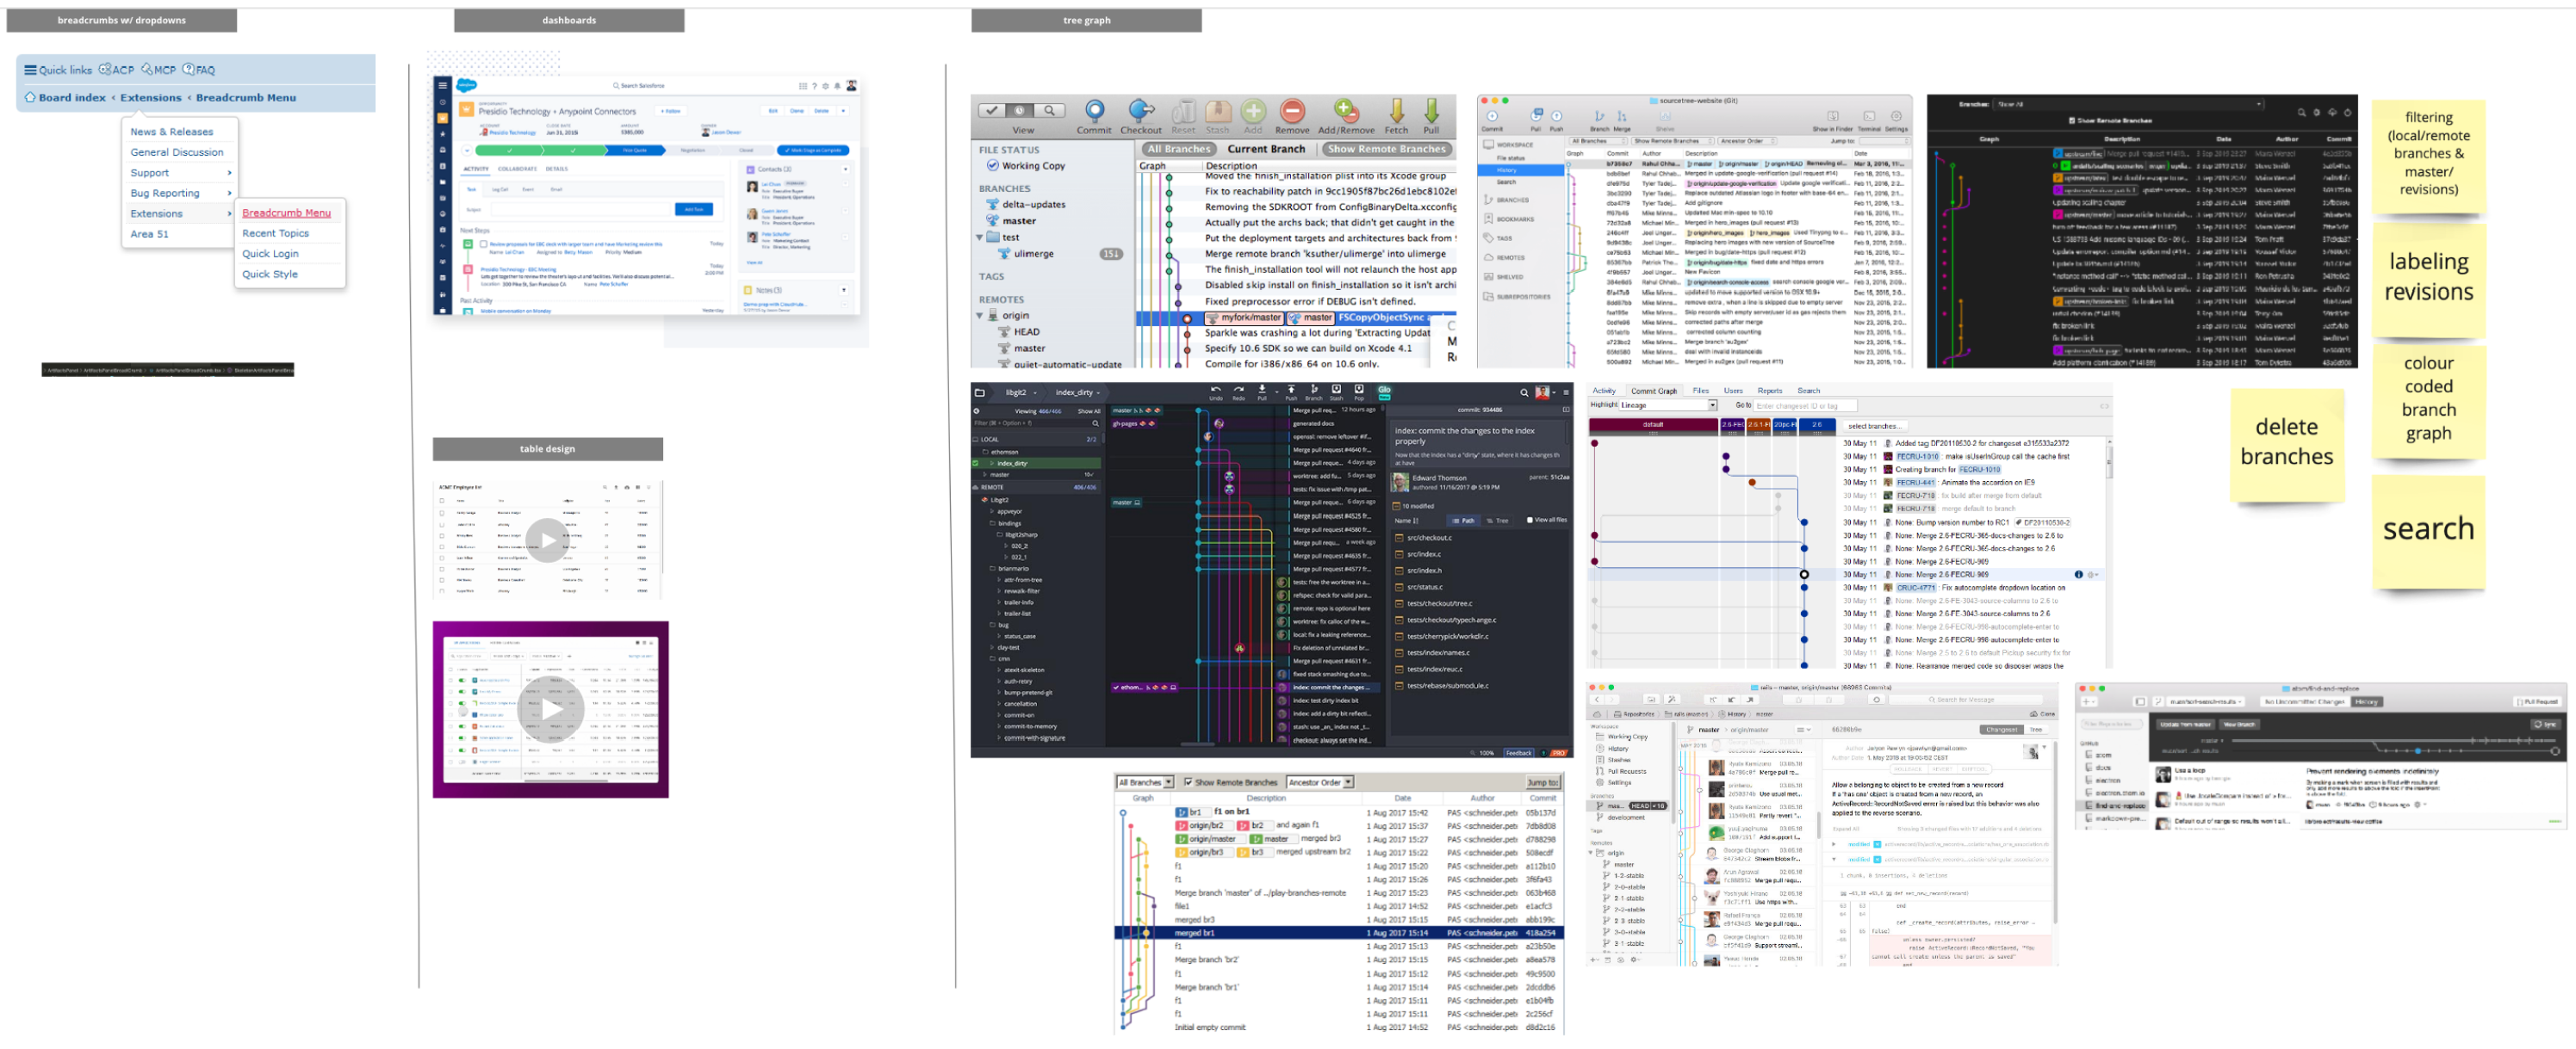This screenshot has height=1049, width=2576.
Task: Collapse the origin remote tree
Action: [979, 316]
